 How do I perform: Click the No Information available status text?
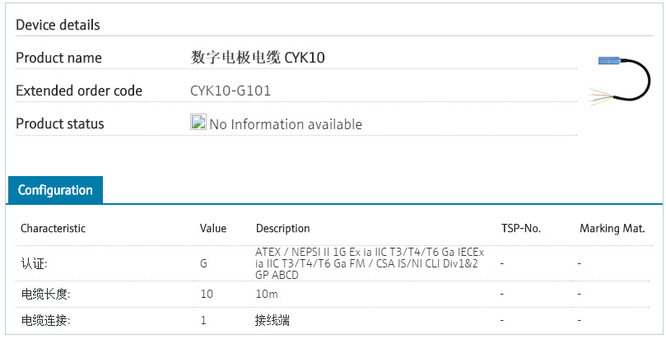tap(286, 124)
